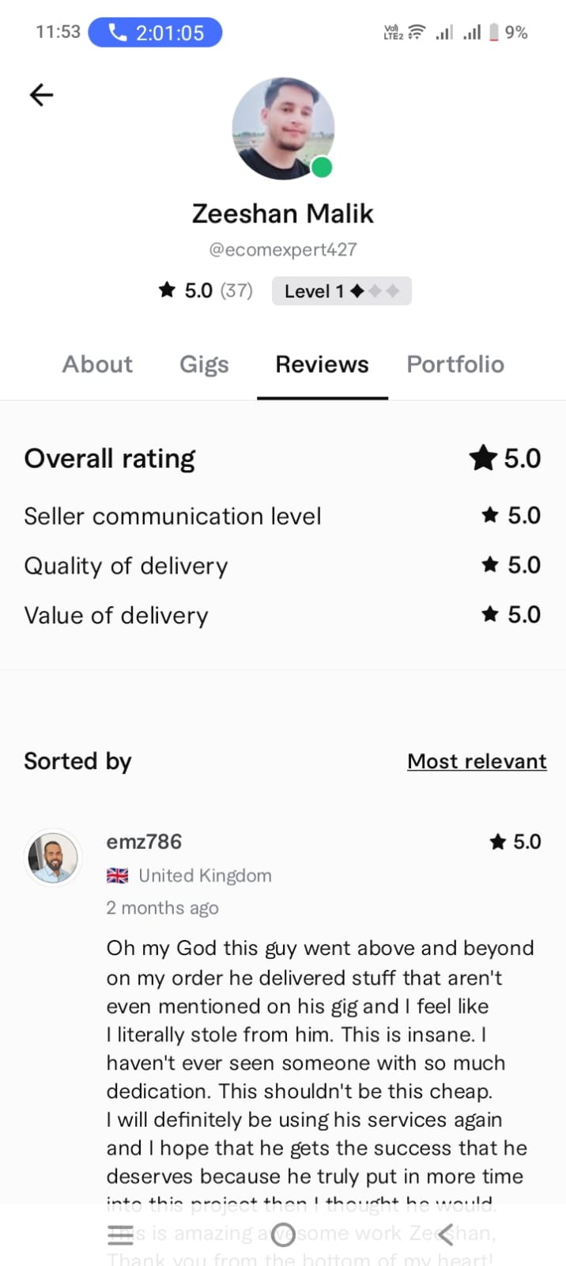
Task: Tap the Quality of delivery star
Action: (490, 565)
